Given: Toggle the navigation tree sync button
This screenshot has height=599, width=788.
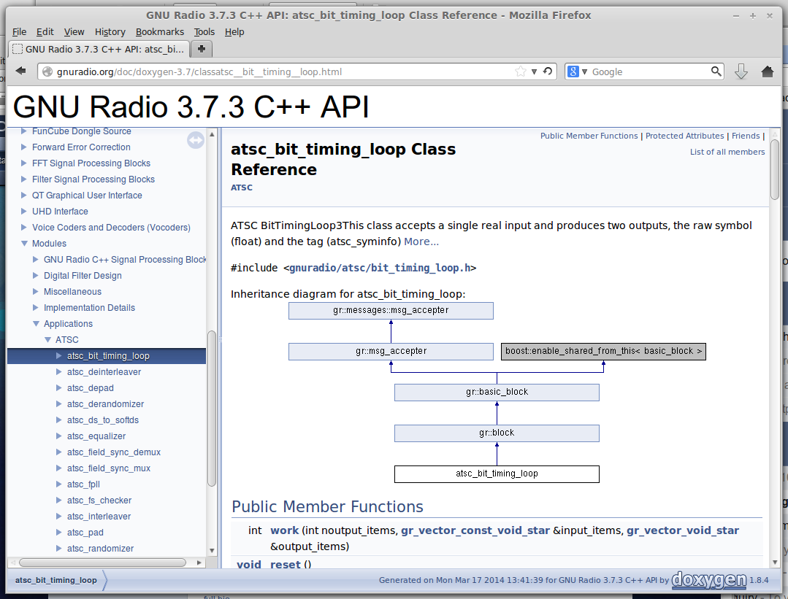Looking at the screenshot, I should pyautogui.click(x=196, y=140).
